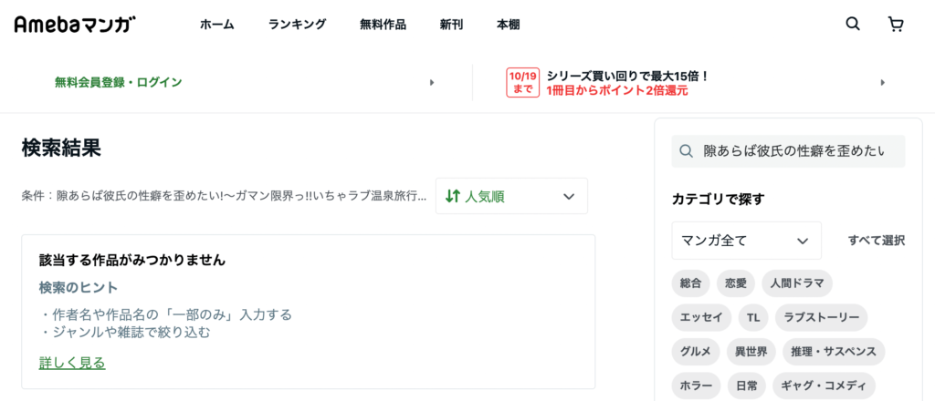
Task: Toggle the TL category chip
Action: (x=753, y=318)
